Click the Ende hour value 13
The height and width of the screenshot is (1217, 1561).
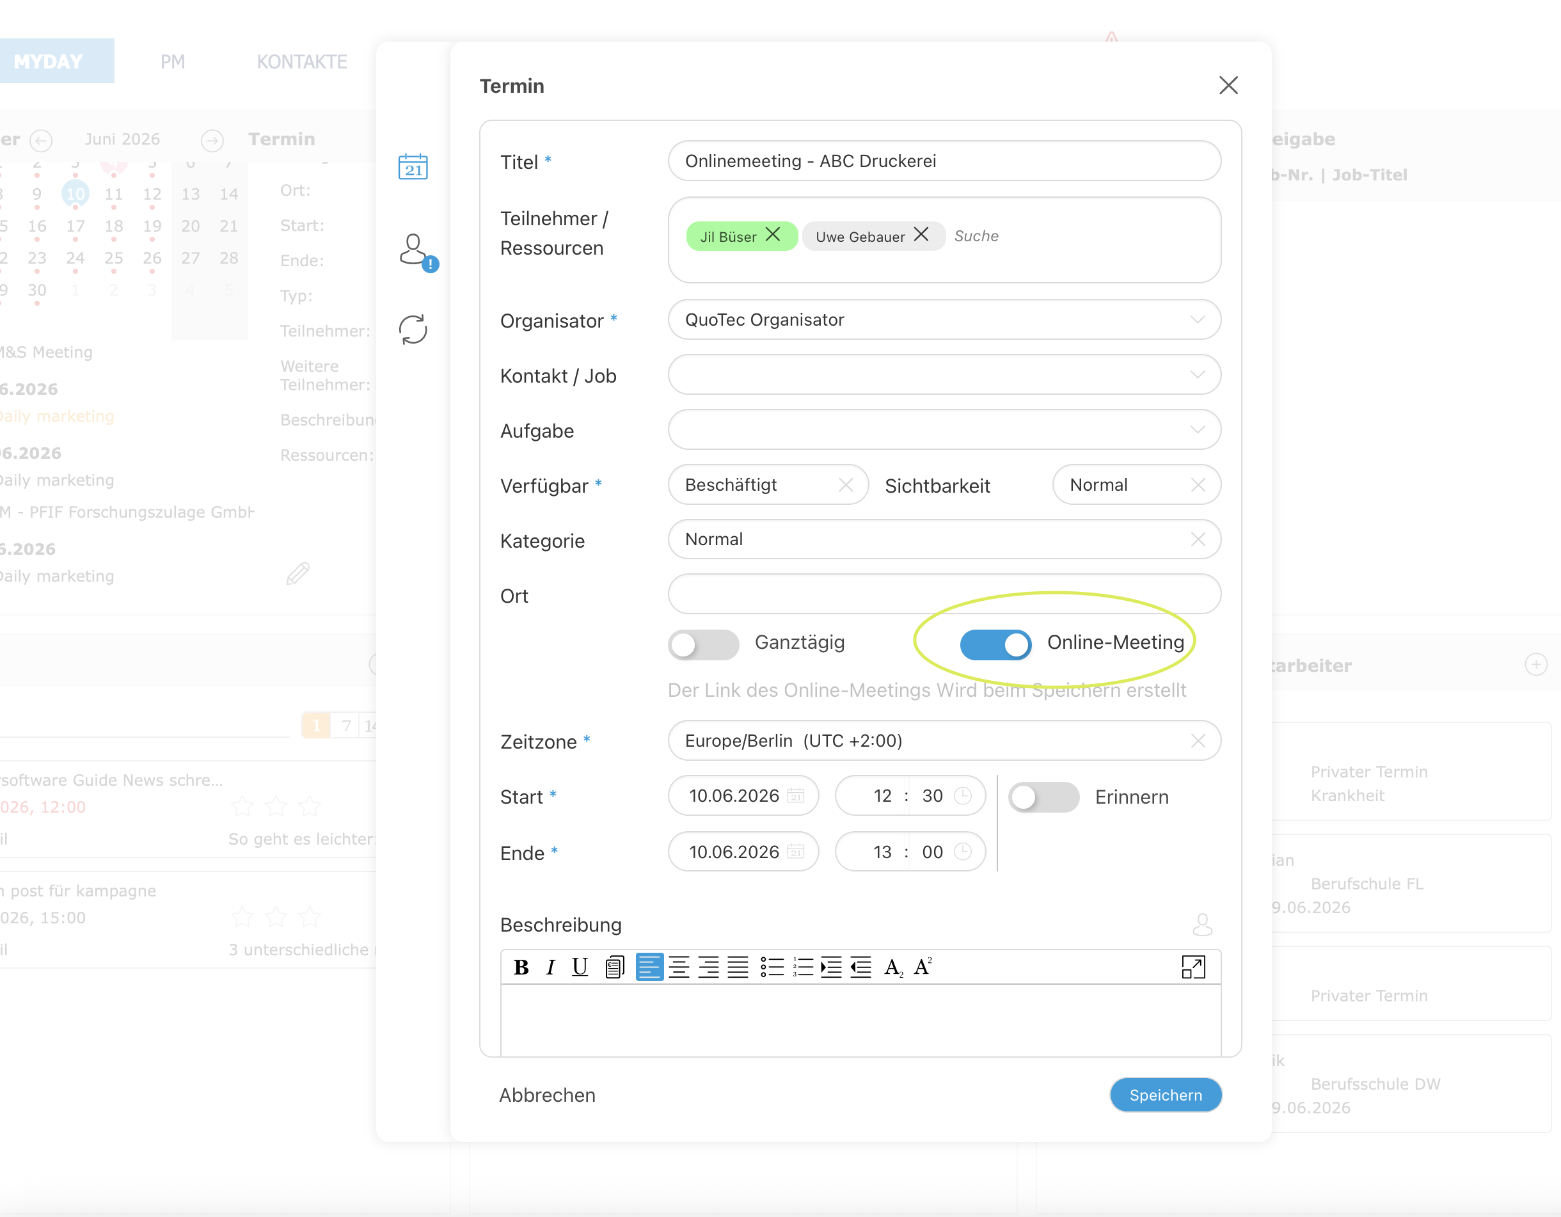[x=882, y=852]
